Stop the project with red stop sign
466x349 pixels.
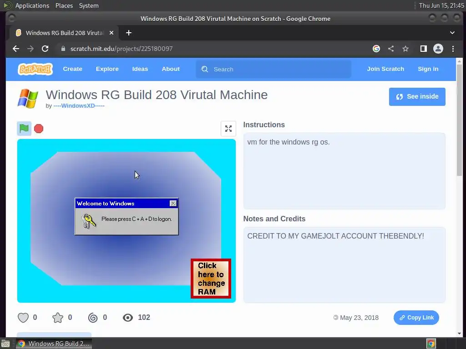(x=39, y=129)
